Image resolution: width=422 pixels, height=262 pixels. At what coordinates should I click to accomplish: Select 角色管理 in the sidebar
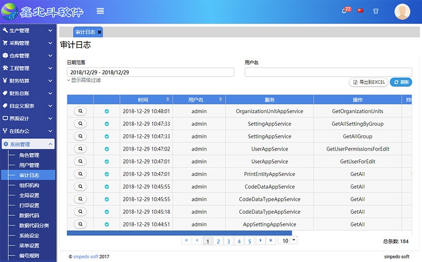[29, 155]
